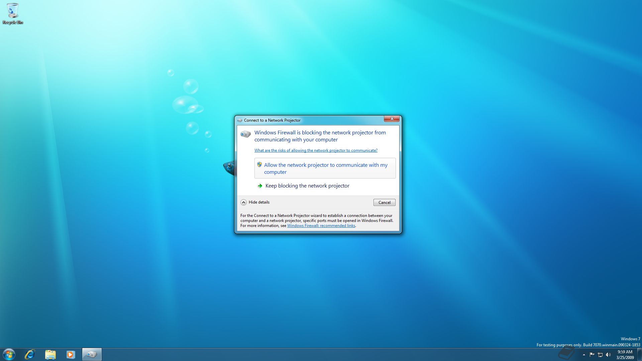Launch Internet Explorer from the taskbar
This screenshot has height=361, width=642.
30,354
